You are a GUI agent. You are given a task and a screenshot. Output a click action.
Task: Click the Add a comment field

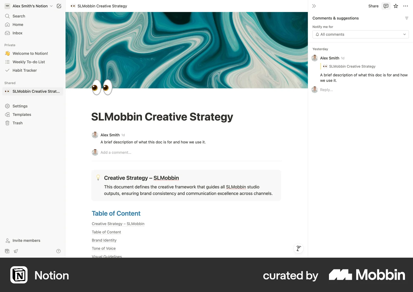tap(116, 152)
